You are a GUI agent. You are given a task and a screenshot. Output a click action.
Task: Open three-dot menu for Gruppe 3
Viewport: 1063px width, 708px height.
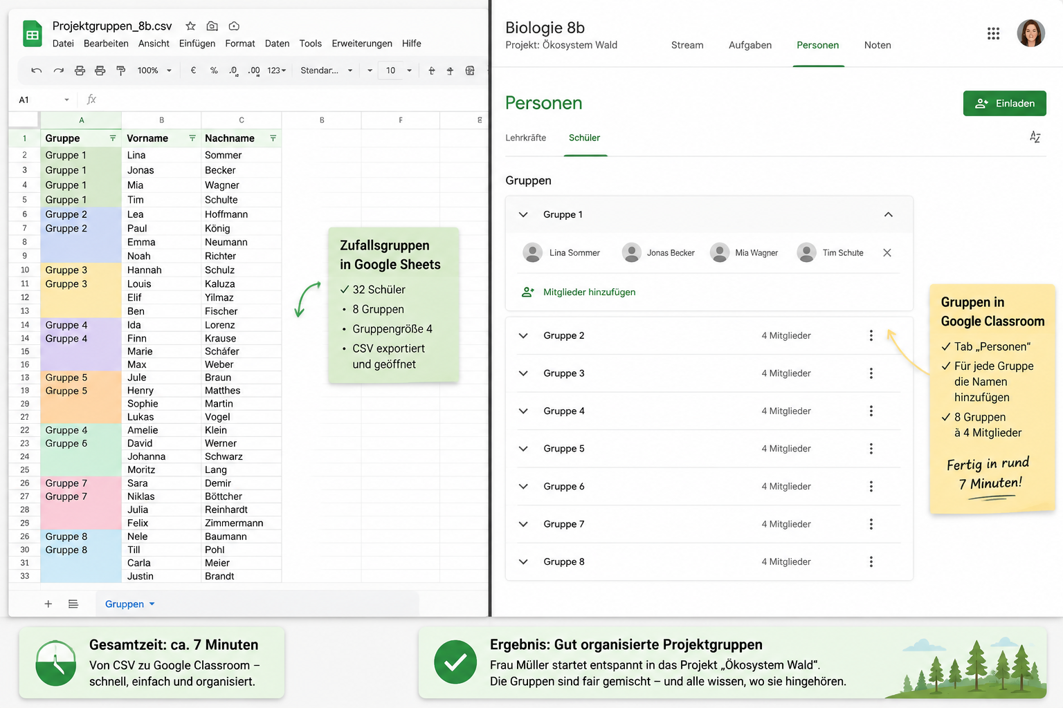click(871, 373)
